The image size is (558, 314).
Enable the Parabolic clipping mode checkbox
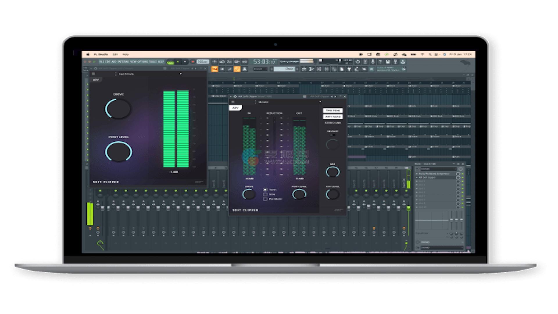click(265, 199)
